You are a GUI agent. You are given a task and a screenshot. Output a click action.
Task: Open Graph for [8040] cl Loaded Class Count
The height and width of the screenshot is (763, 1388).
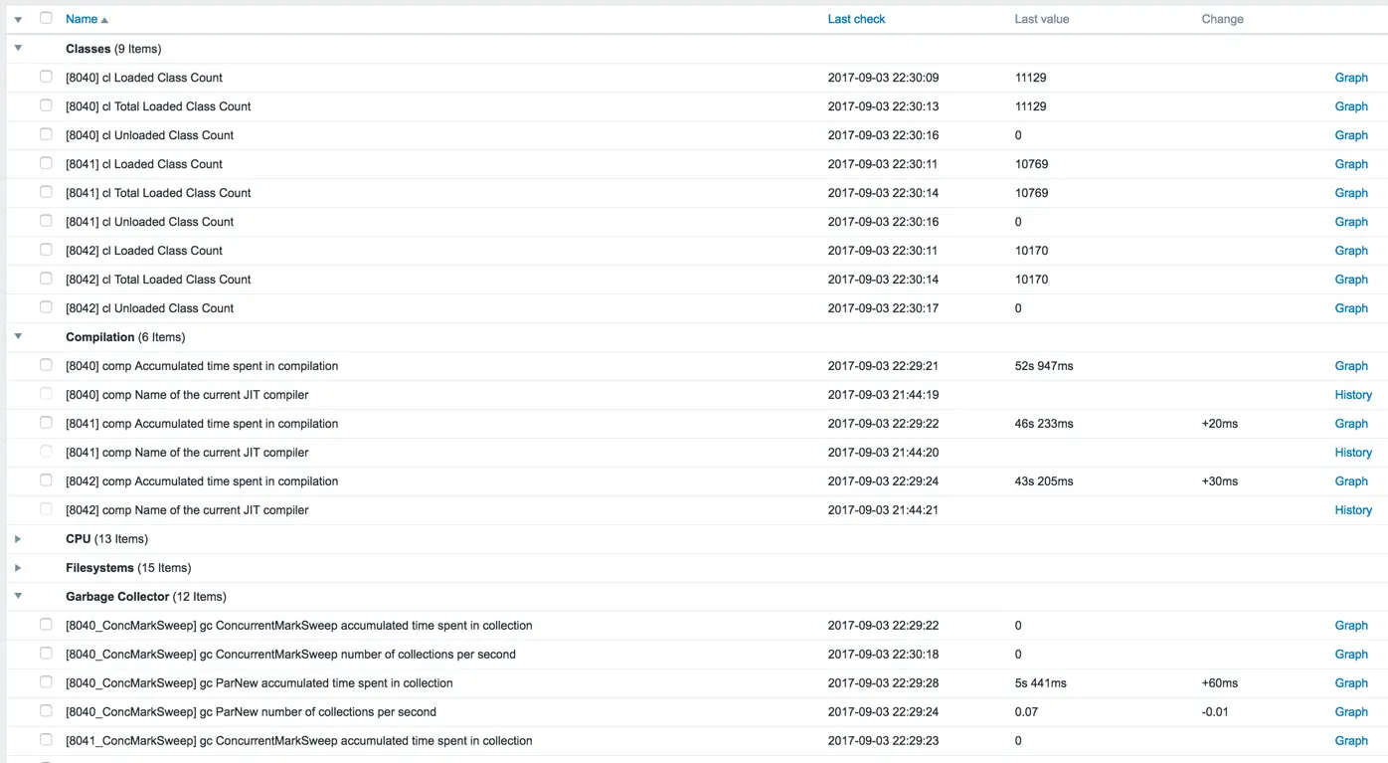1351,77
